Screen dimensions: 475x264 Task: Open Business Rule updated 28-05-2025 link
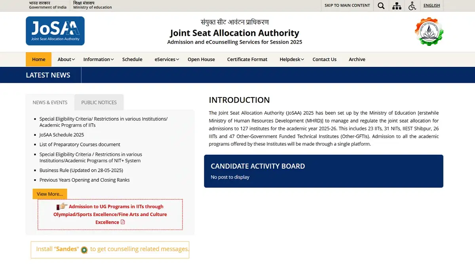click(x=81, y=170)
